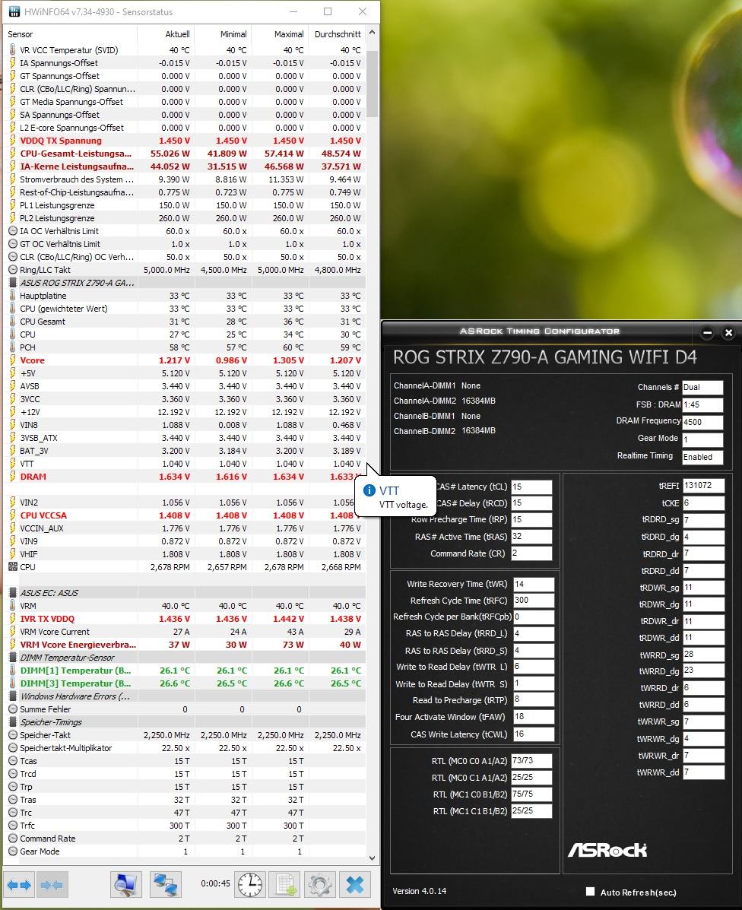Screen dimensions: 742x910
Task: Click the DRAM Frequency field
Action: pyautogui.click(x=702, y=422)
